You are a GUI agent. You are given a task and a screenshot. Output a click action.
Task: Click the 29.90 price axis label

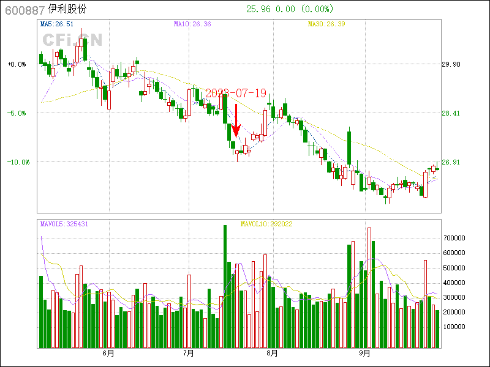451,64
